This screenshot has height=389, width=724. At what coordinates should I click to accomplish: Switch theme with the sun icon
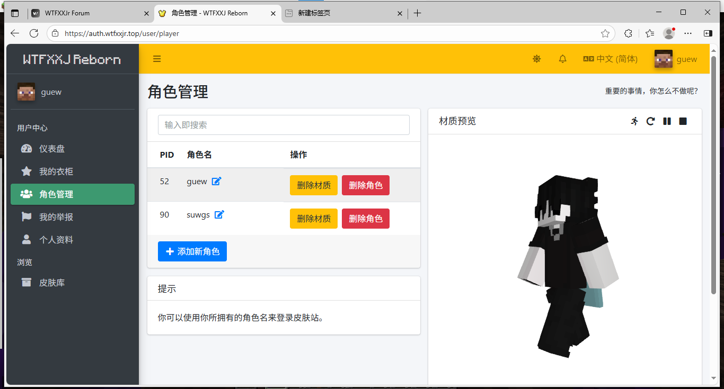pyautogui.click(x=537, y=59)
